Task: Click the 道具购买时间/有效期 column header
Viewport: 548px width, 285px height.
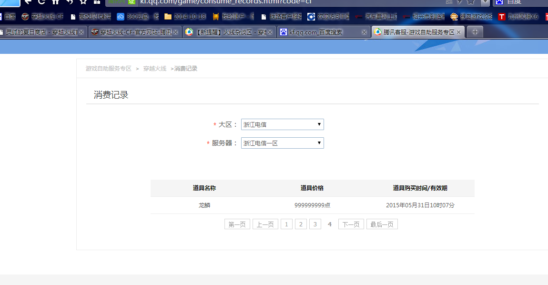Action: pos(420,188)
